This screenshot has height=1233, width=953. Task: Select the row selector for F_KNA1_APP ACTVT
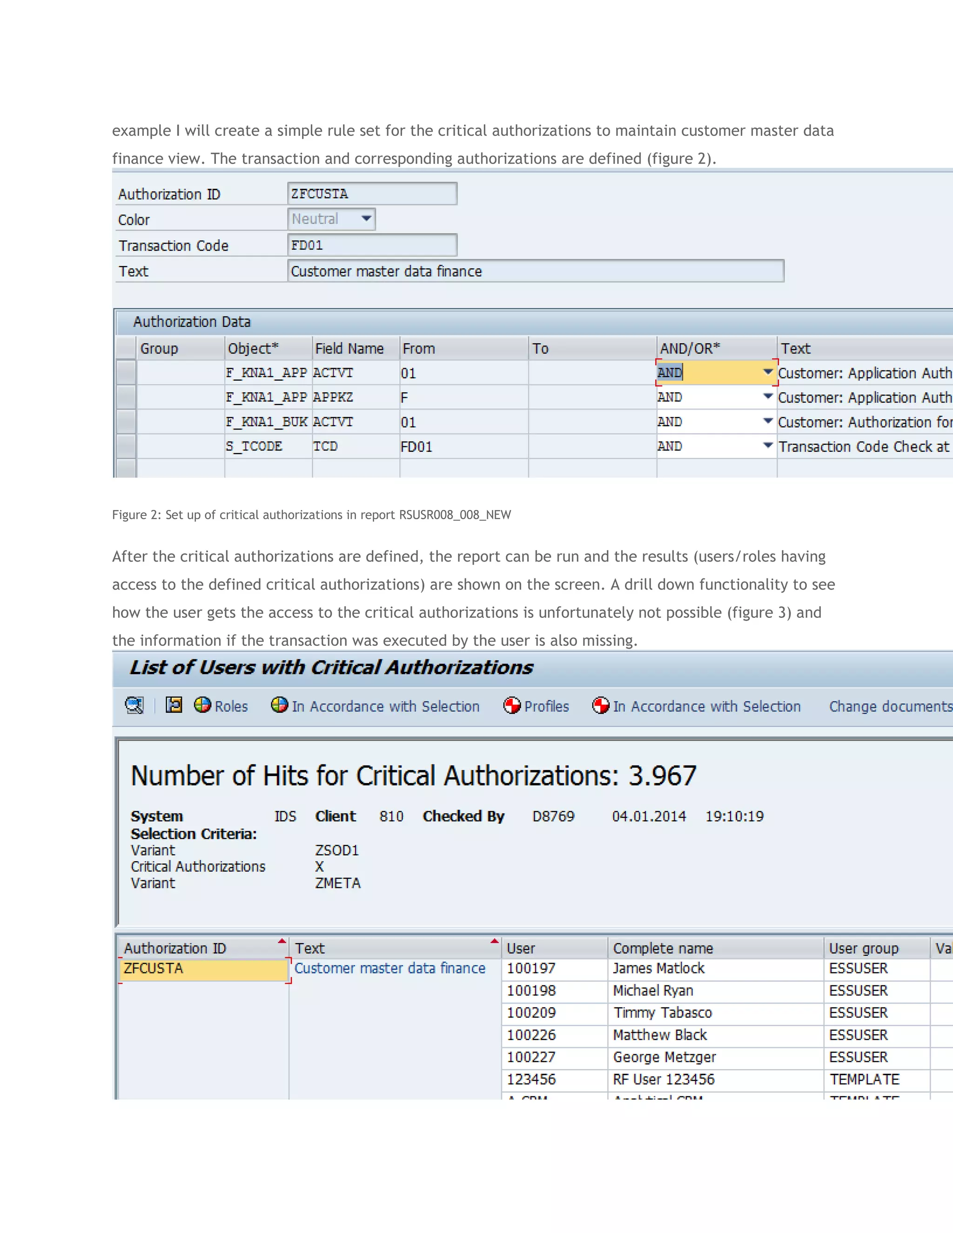coord(126,373)
